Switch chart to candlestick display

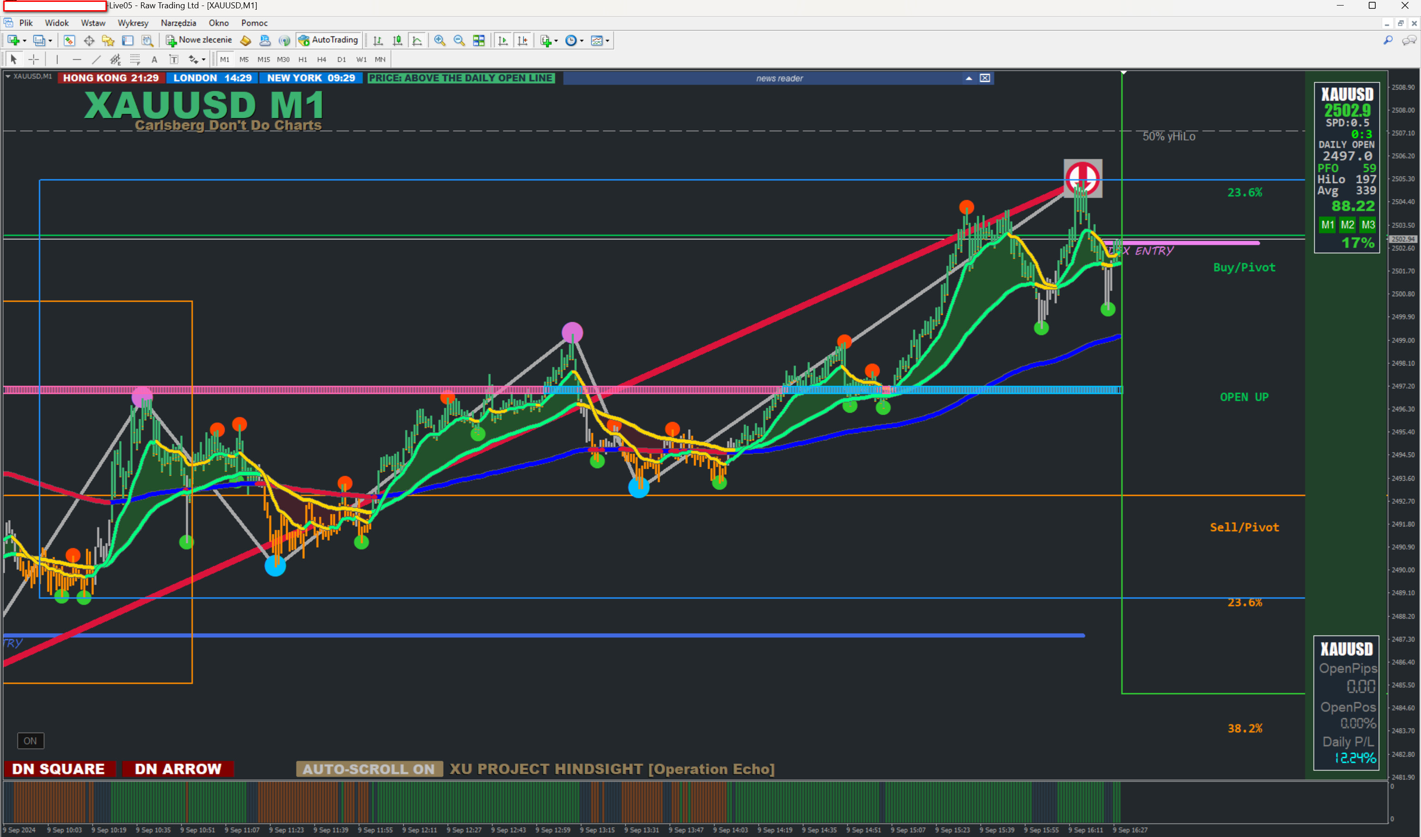coord(398,41)
